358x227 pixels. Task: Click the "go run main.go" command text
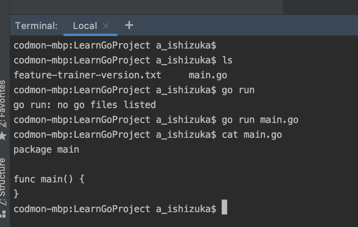(260, 120)
